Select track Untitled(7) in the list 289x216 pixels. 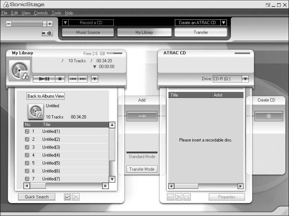coord(66,179)
